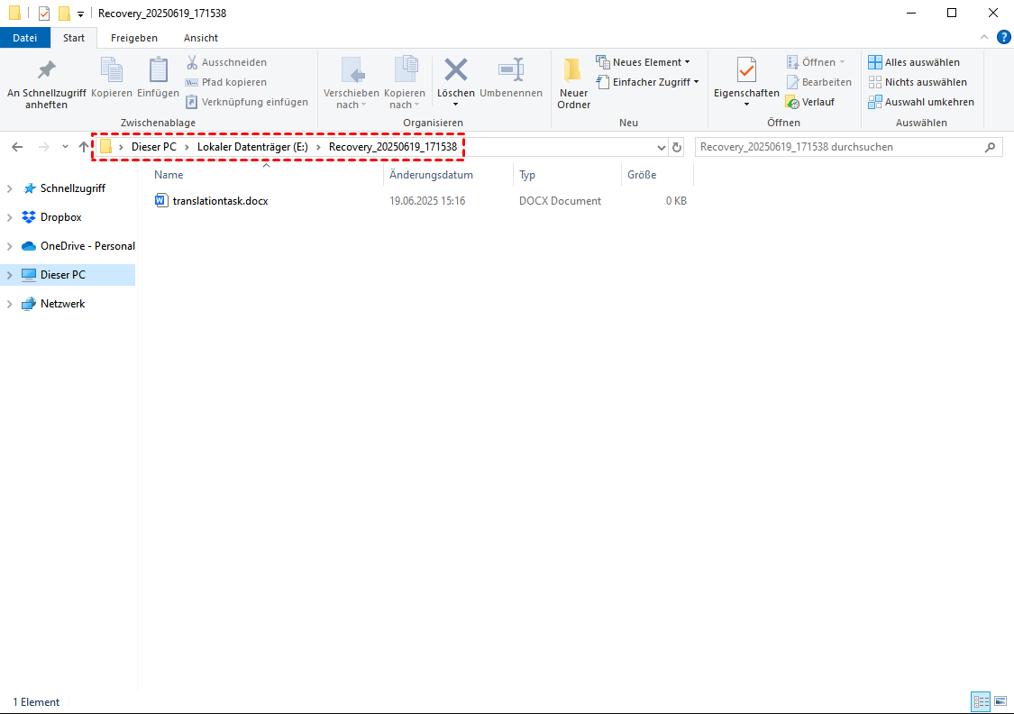The image size is (1014, 714).
Task: Click Auswahl umkehren
Action: click(x=921, y=102)
